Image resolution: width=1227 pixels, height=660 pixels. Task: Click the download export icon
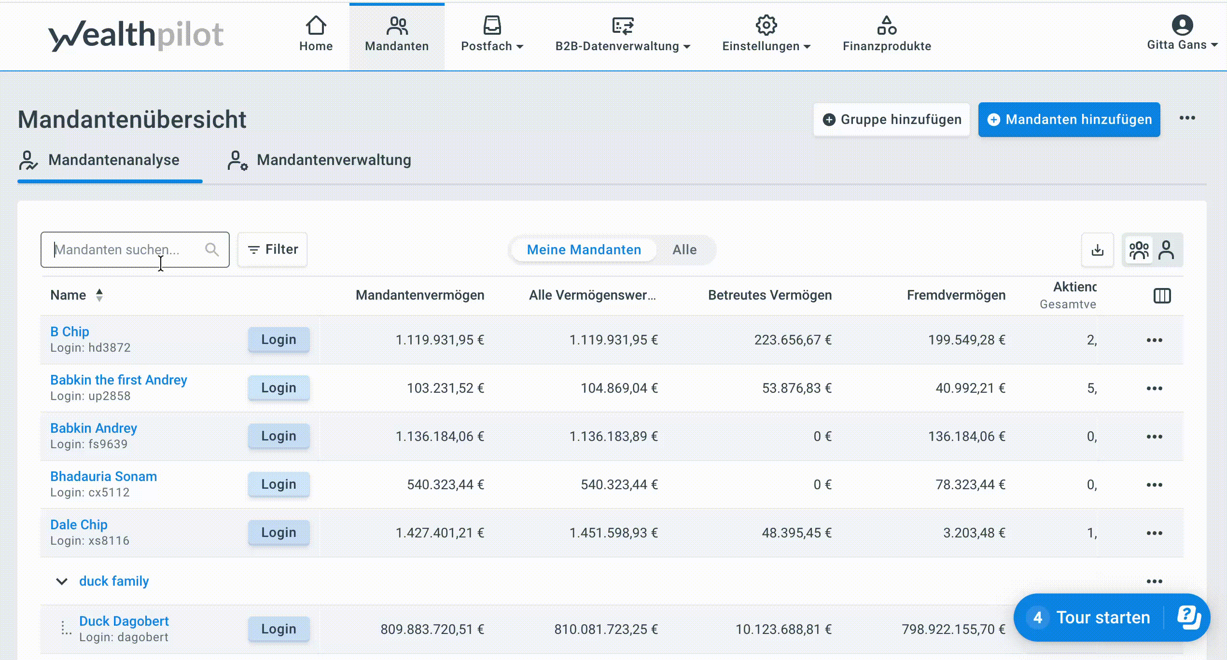(x=1097, y=250)
